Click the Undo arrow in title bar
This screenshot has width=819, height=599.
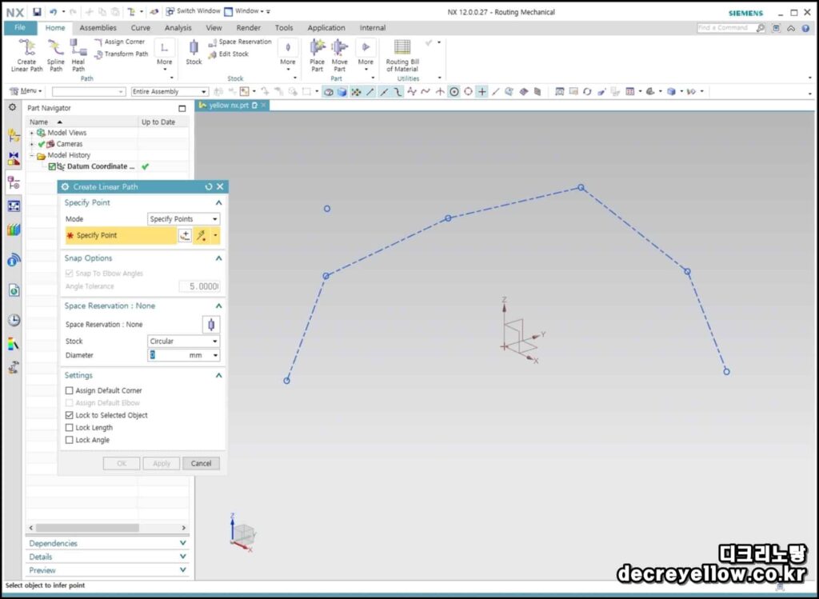[53, 11]
